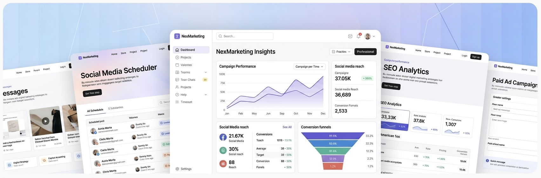Expand the Teams sidebar chevron
This screenshot has width=541, height=178.
[206, 72]
